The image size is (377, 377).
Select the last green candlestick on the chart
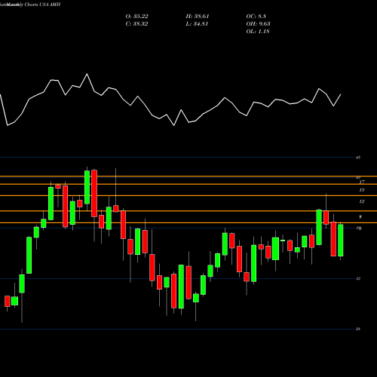tap(341, 241)
